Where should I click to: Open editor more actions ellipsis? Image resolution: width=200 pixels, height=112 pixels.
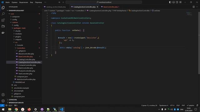197,7
